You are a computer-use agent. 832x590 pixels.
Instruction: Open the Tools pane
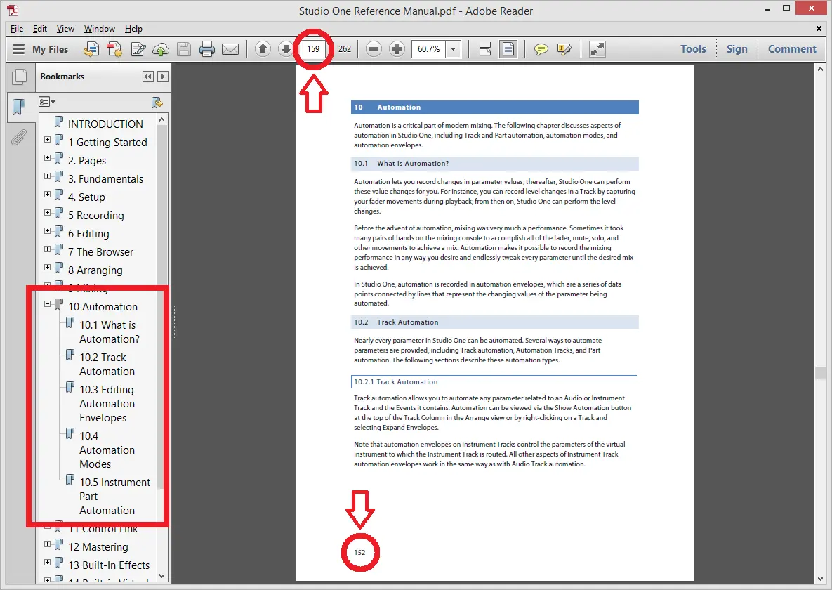(693, 49)
